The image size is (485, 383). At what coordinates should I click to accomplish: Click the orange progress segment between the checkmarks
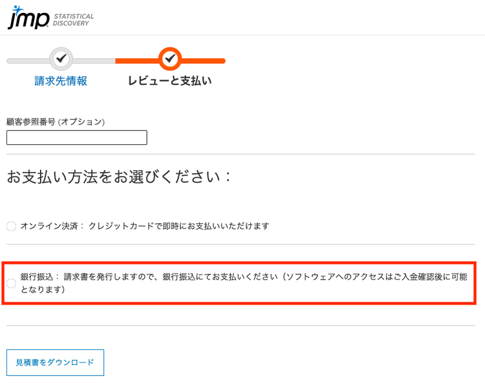point(137,61)
